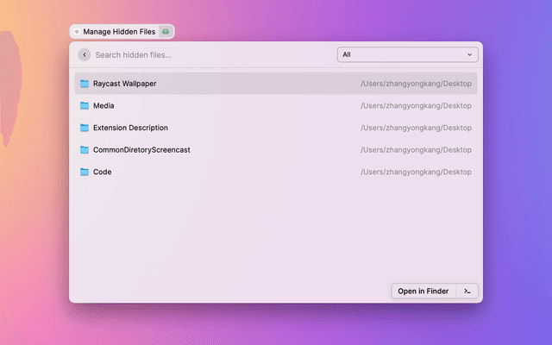Click the CommonDiretoryScreencast folder icon
The height and width of the screenshot is (345, 552).
85,150
